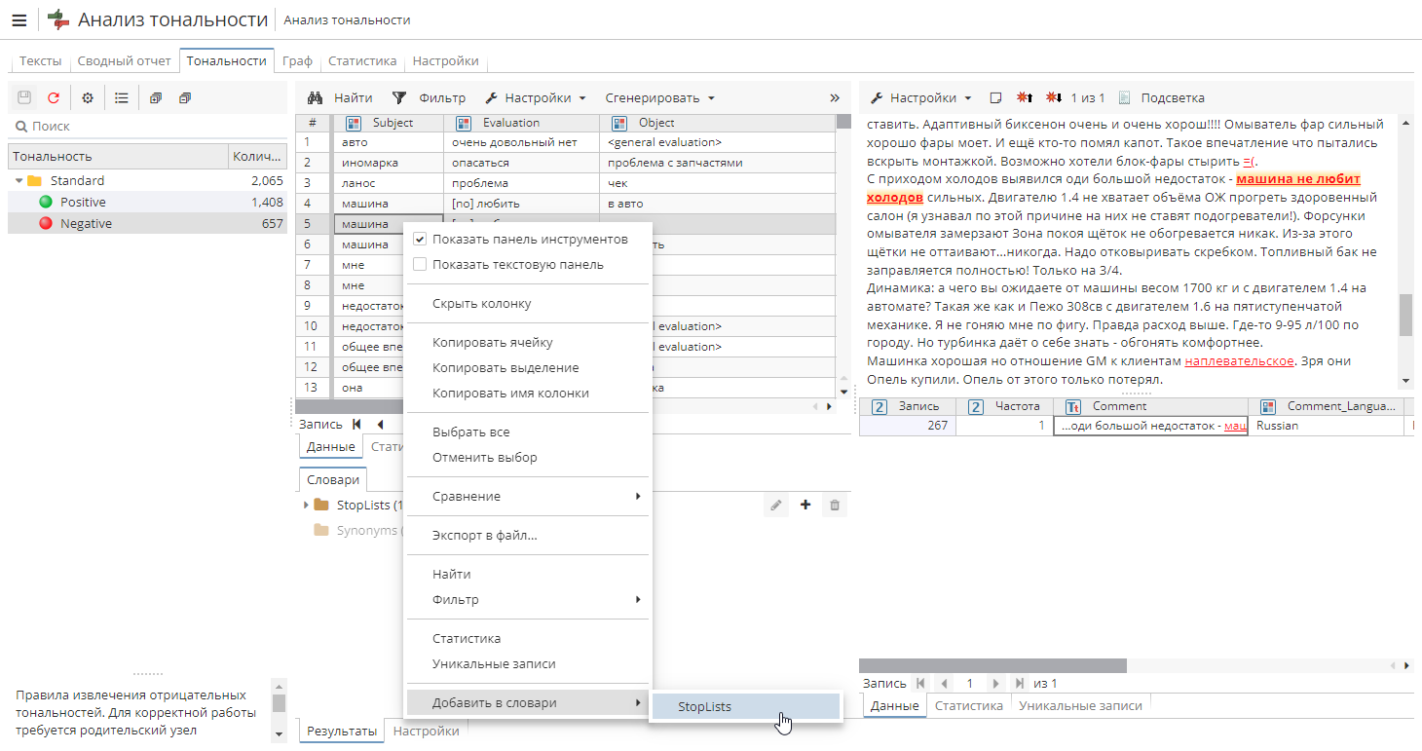Click the funnel Фильтр button
Screen dimensions: 1422x751
[429, 97]
